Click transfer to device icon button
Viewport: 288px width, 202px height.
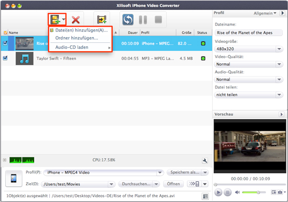(194, 184)
